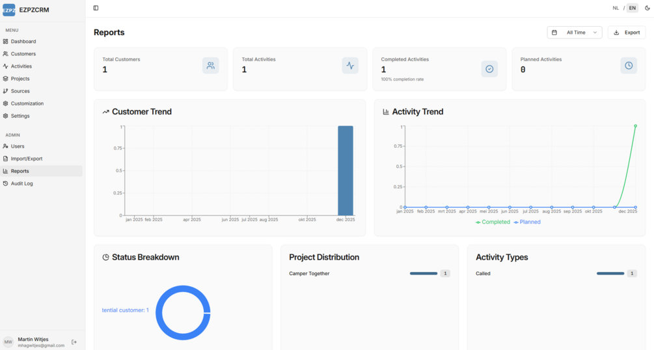Click the pulse icon on the Total Activities card
Image resolution: width=654 pixels, height=350 pixels.
(x=350, y=66)
